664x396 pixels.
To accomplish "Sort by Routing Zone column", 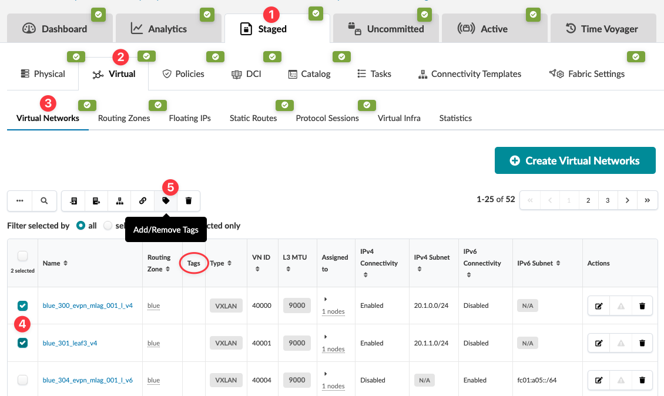I will click(167, 269).
